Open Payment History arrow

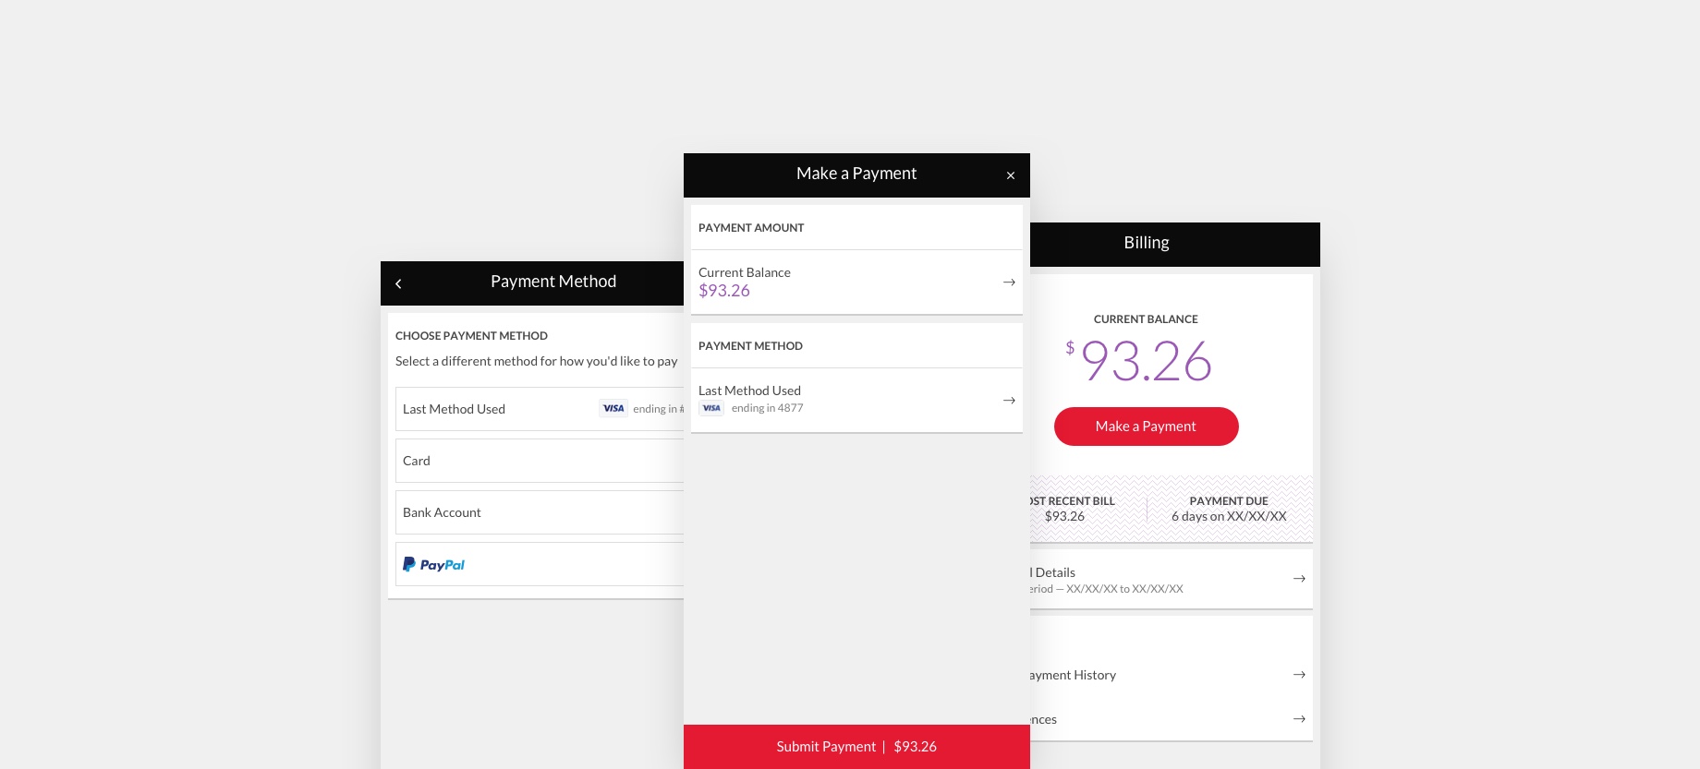tap(1299, 675)
